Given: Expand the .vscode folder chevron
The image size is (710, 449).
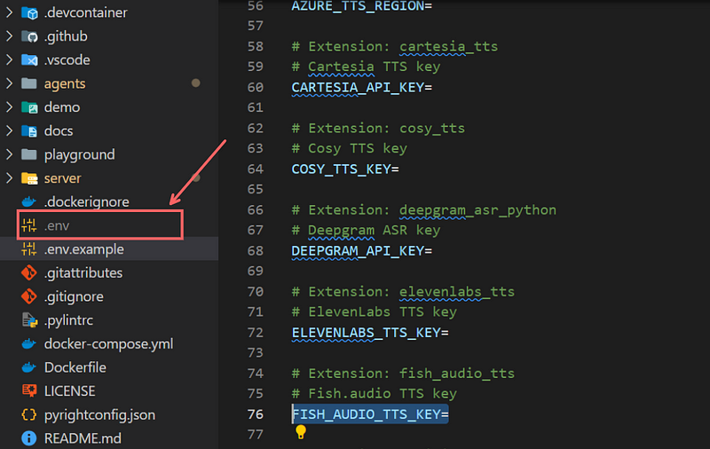Looking at the screenshot, I should (x=9, y=59).
